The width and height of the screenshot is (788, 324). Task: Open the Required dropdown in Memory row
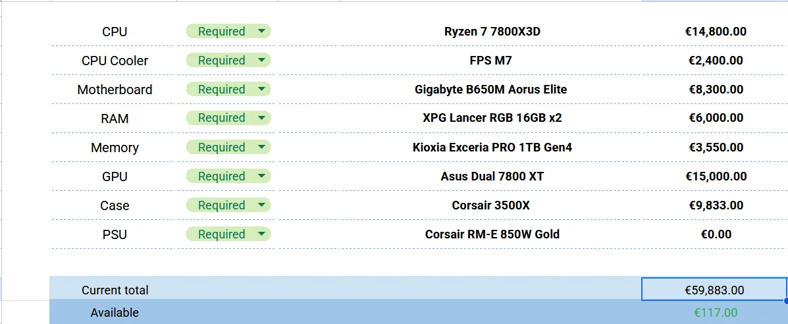[x=228, y=148]
